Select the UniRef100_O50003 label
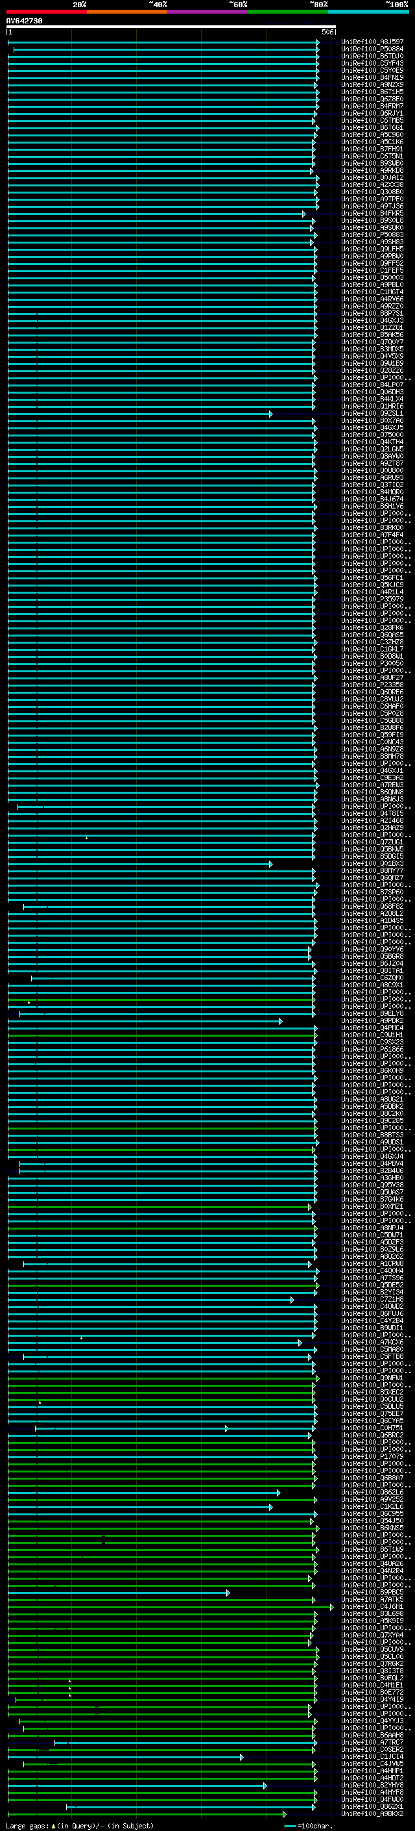415x1831 pixels. coord(372,278)
